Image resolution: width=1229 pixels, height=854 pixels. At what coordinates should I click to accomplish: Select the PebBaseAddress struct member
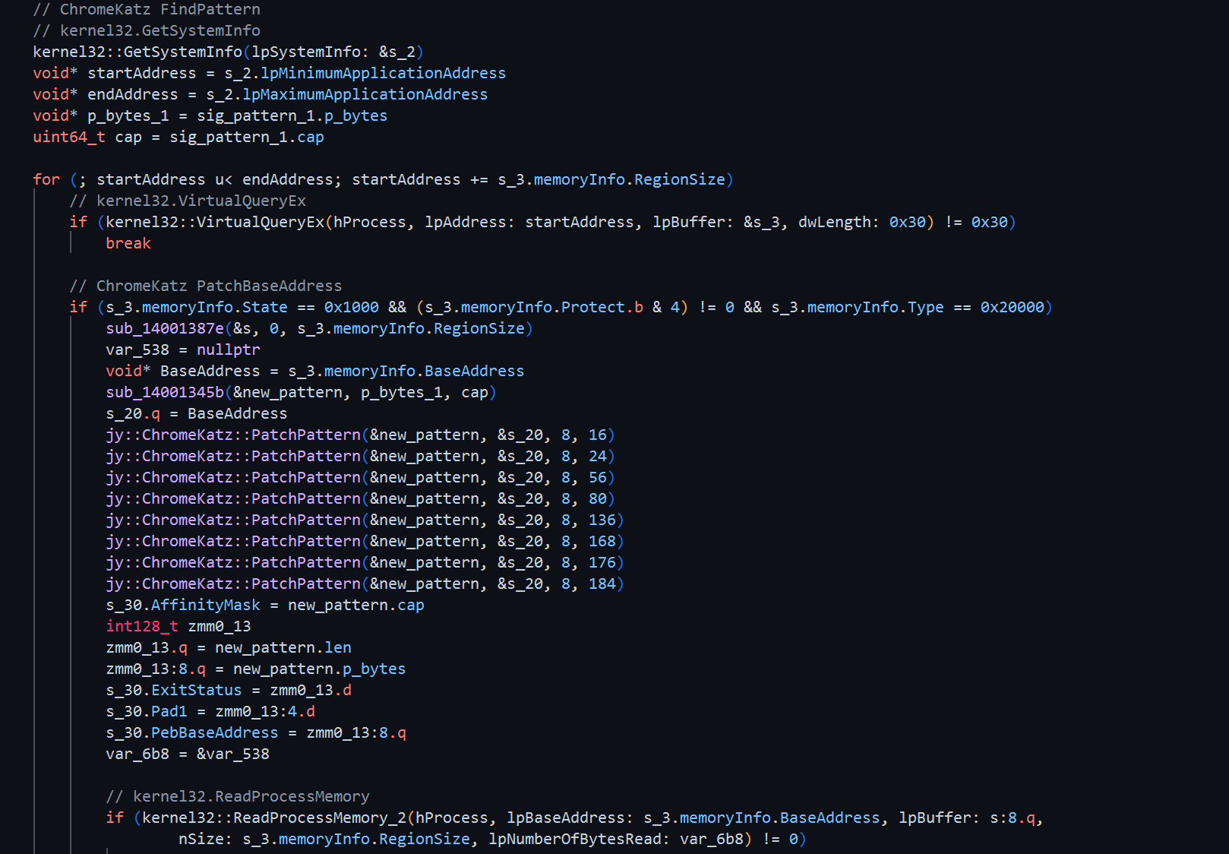214,732
